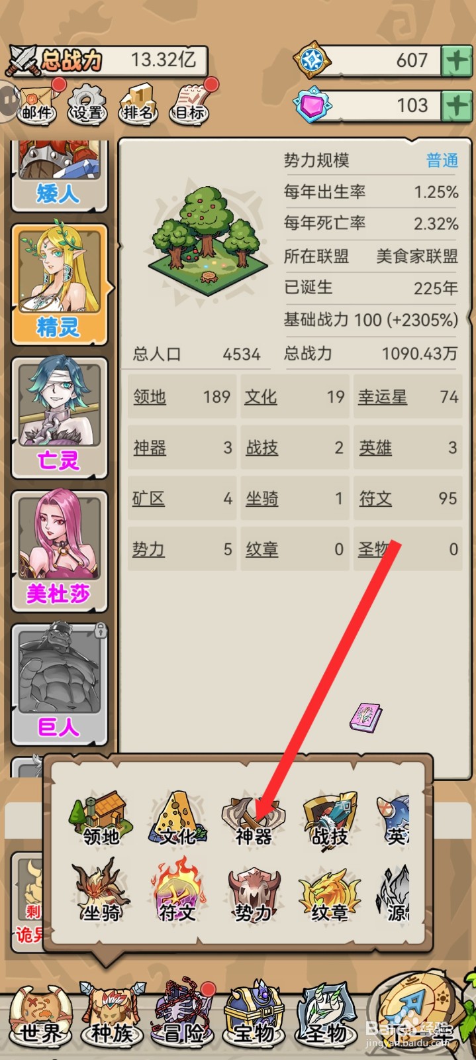The image size is (476, 1060).
Task: Open the flaming 符文 rune icon
Action: (x=177, y=892)
